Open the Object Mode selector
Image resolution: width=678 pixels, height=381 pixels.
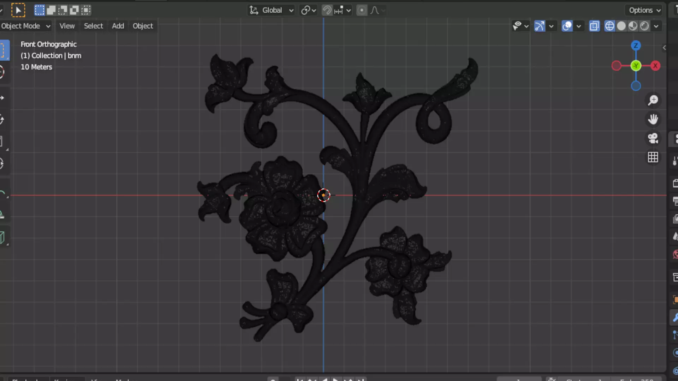[26, 26]
